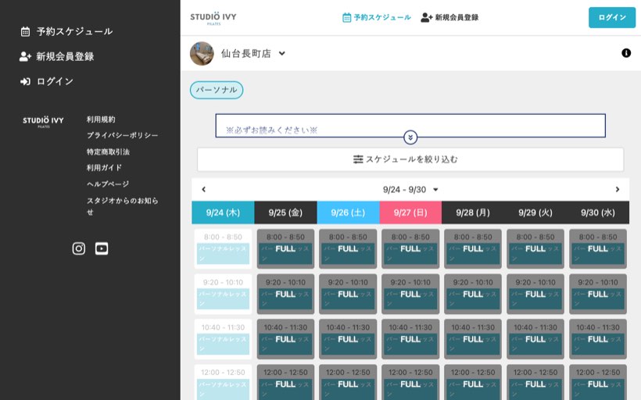Select the 9/26 (土) day header
The width and height of the screenshot is (641, 400).
tap(348, 212)
